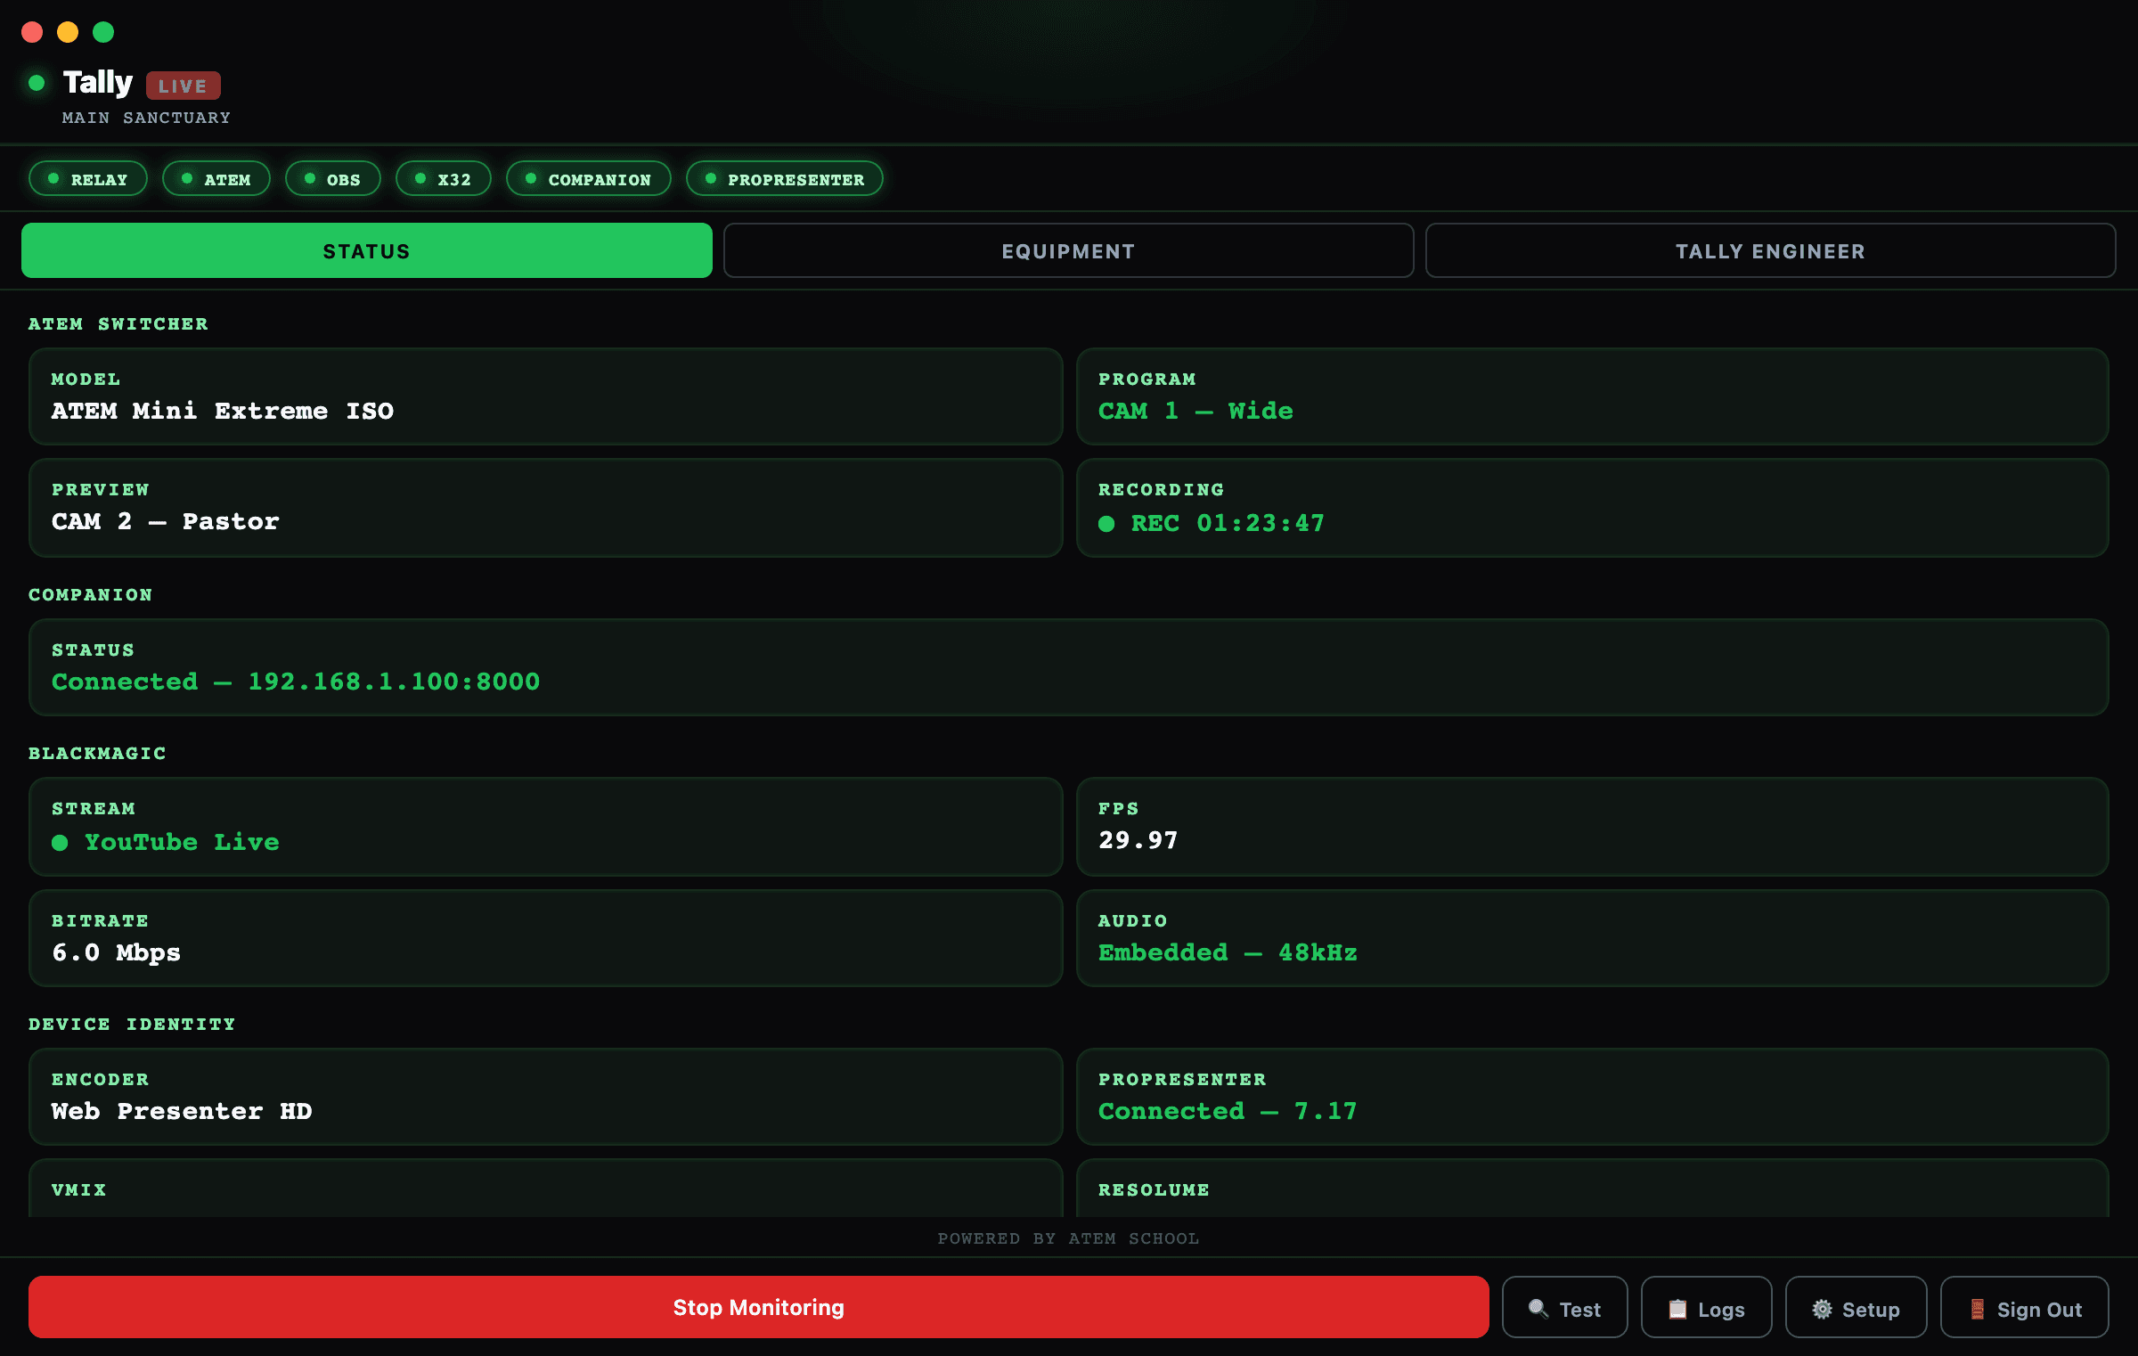Click the ATEM status pill
This screenshot has height=1356, width=2138.
click(216, 178)
